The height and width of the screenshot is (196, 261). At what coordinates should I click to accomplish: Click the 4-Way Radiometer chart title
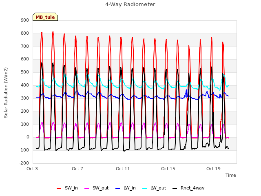tap(130, 4)
